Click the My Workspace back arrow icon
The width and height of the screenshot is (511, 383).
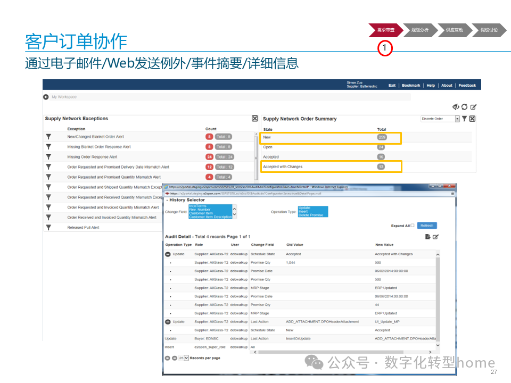pos(46,97)
